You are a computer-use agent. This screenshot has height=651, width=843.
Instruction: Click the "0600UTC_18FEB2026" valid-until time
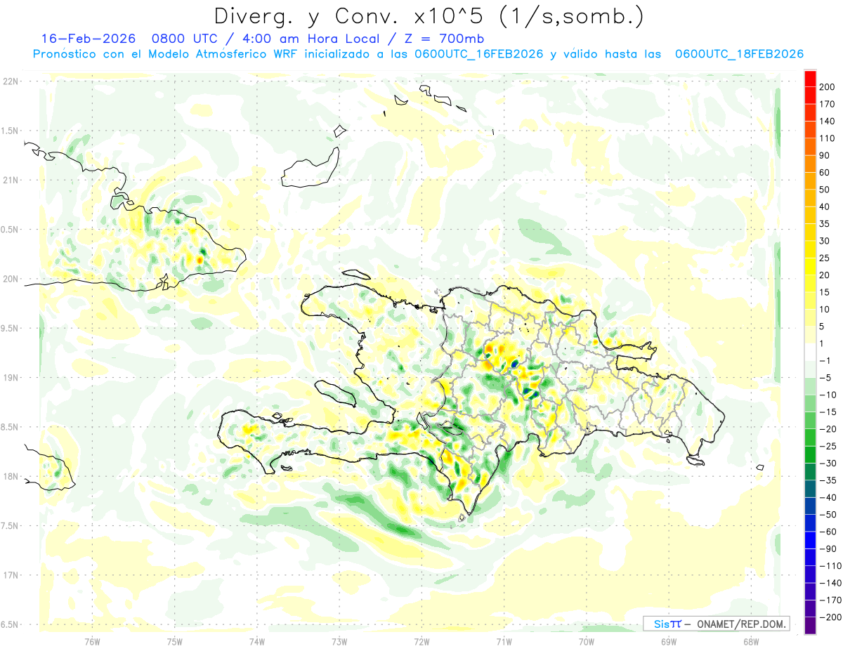[739, 54]
